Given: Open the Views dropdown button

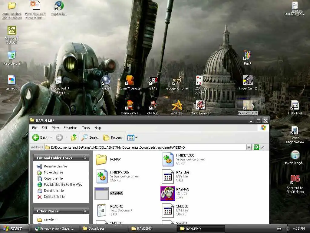Looking at the screenshot, I should (132, 137).
